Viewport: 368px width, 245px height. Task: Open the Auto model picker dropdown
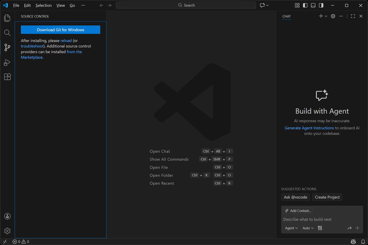308,228
